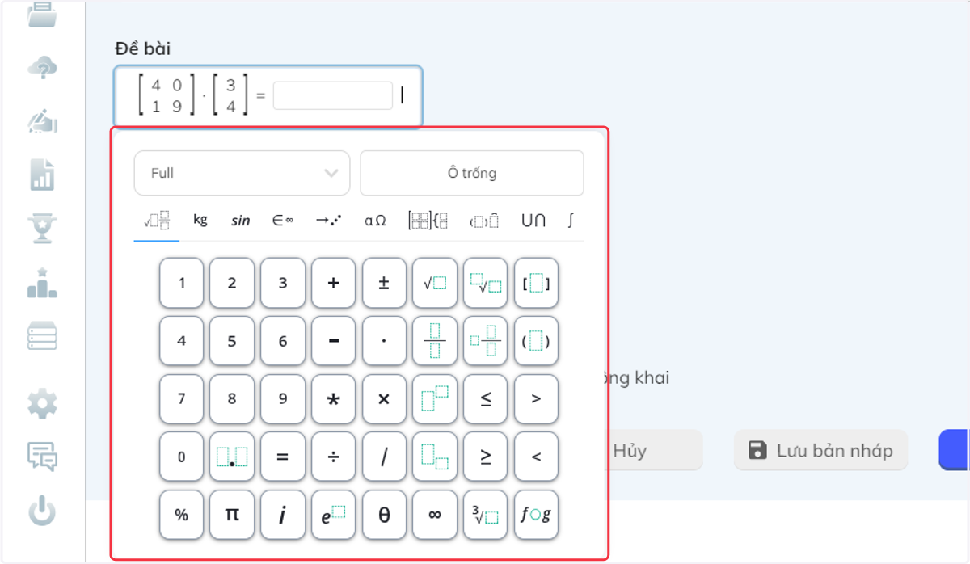Viewport: 970px width, 564px height.
Task: Insert the parentheses template
Action: pyautogui.click(x=537, y=341)
